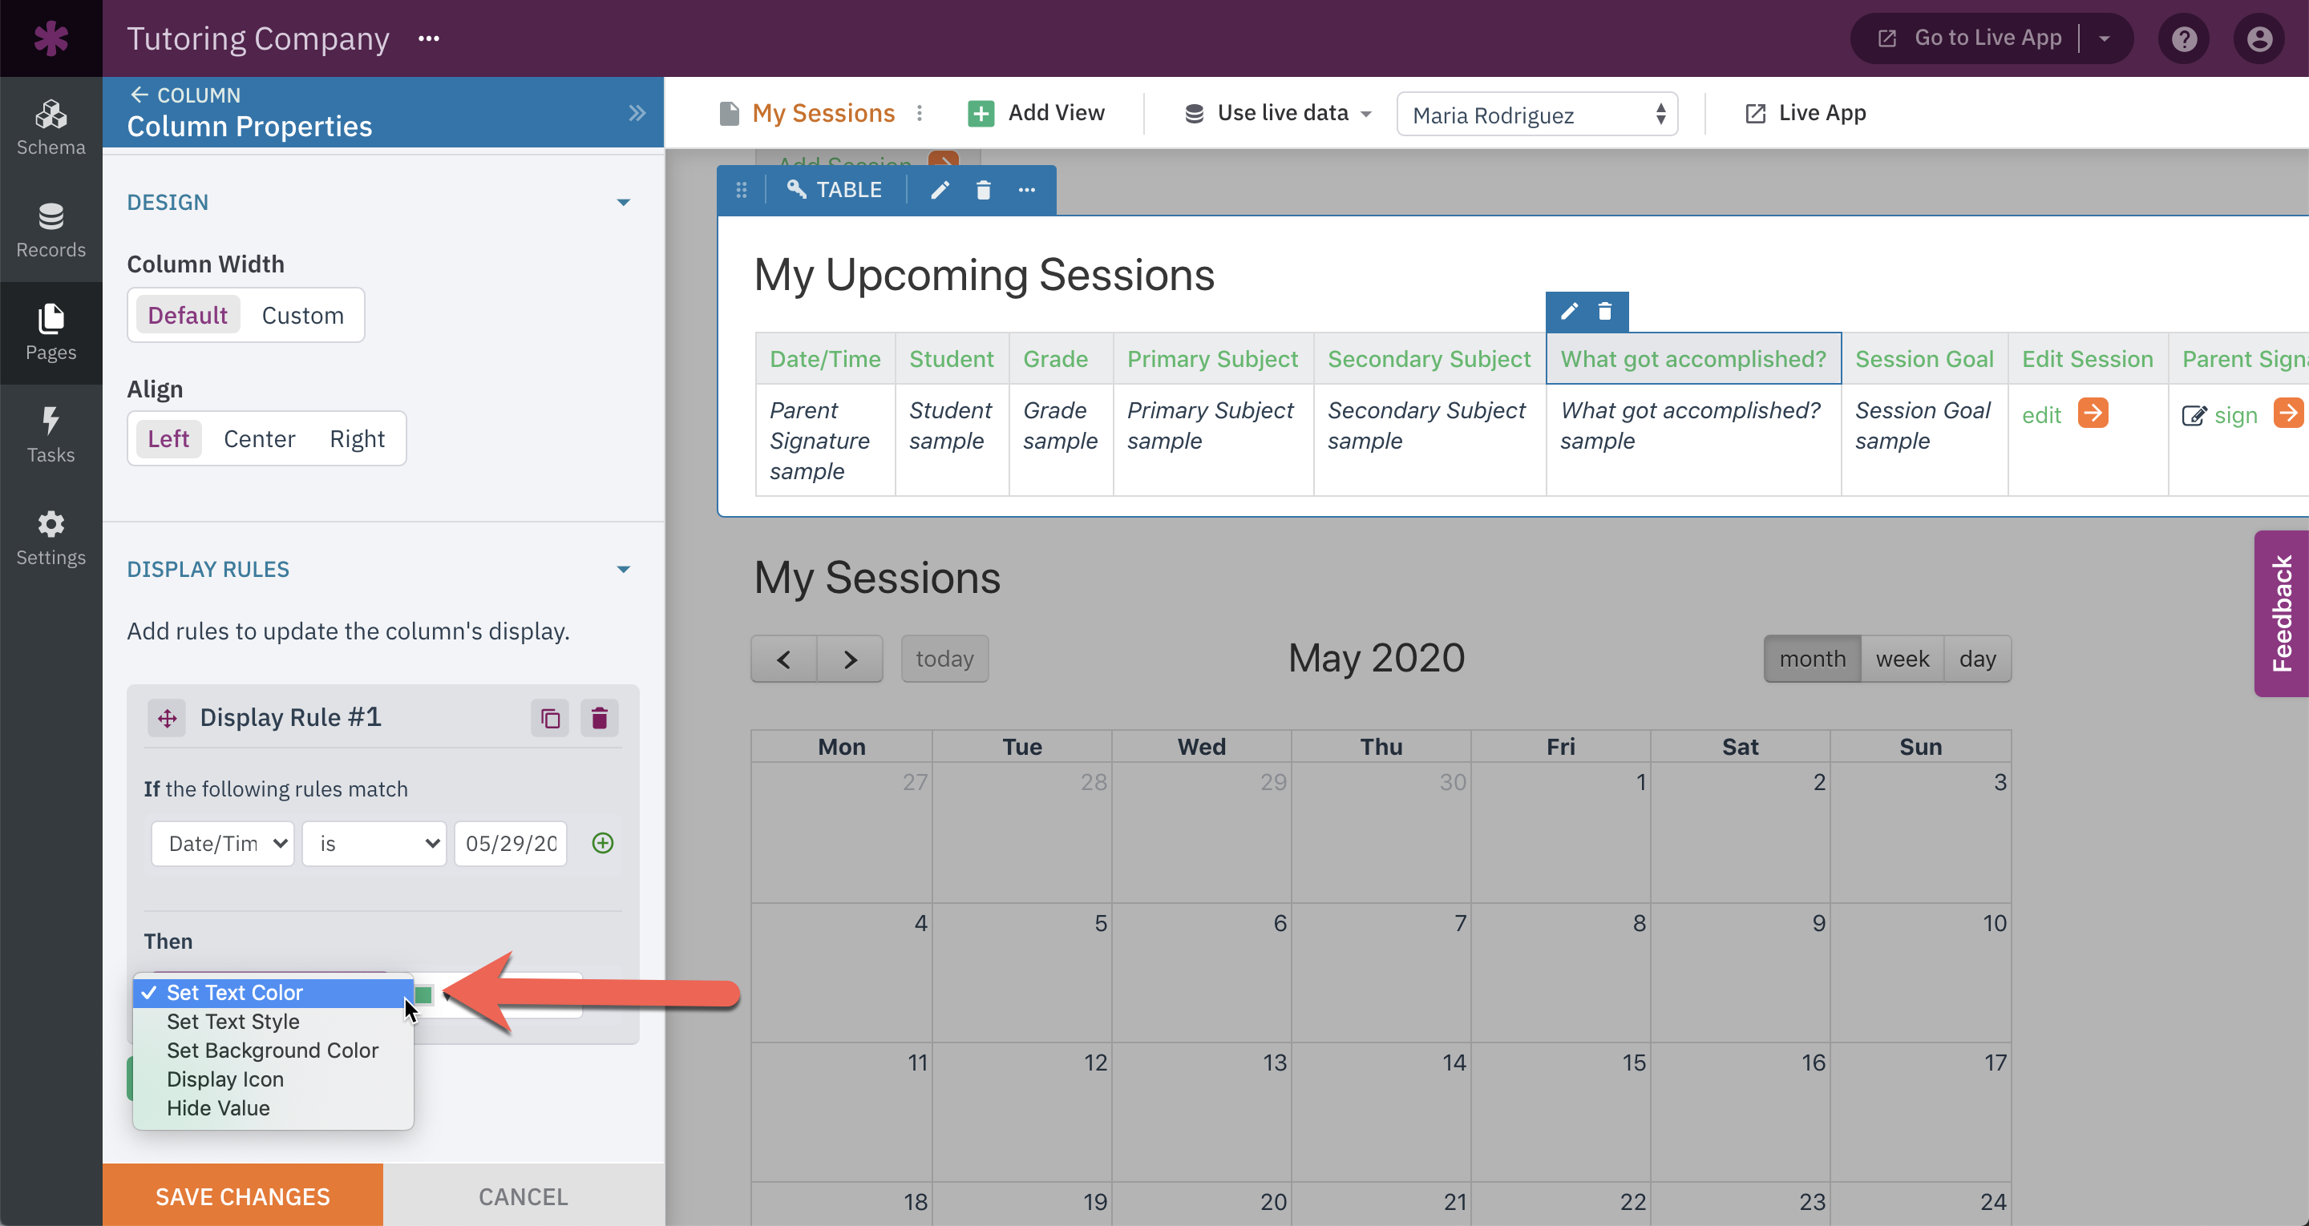Move Display Rule #1 handle icon

point(167,718)
